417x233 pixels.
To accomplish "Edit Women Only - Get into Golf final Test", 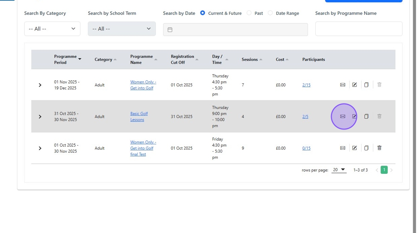I will coord(354,148).
